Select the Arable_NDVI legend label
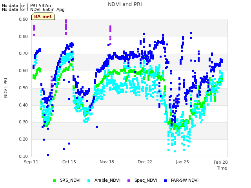Viewport: 251px width, 188px height. pyautogui.click(x=107, y=180)
